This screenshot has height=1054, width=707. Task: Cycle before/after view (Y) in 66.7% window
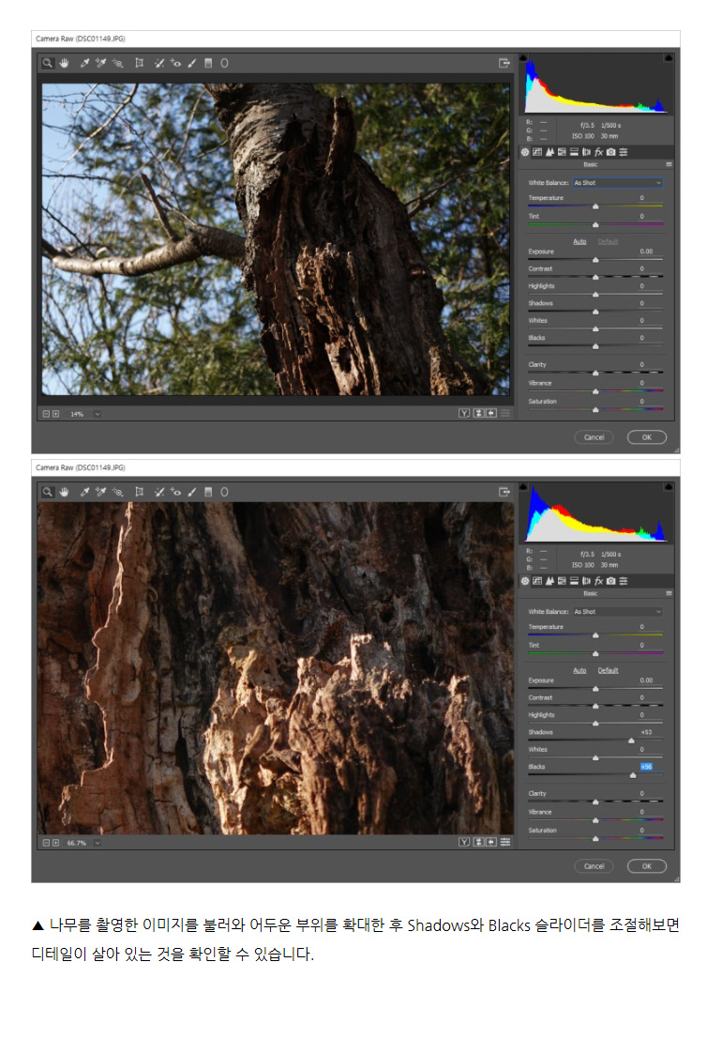pyautogui.click(x=464, y=842)
